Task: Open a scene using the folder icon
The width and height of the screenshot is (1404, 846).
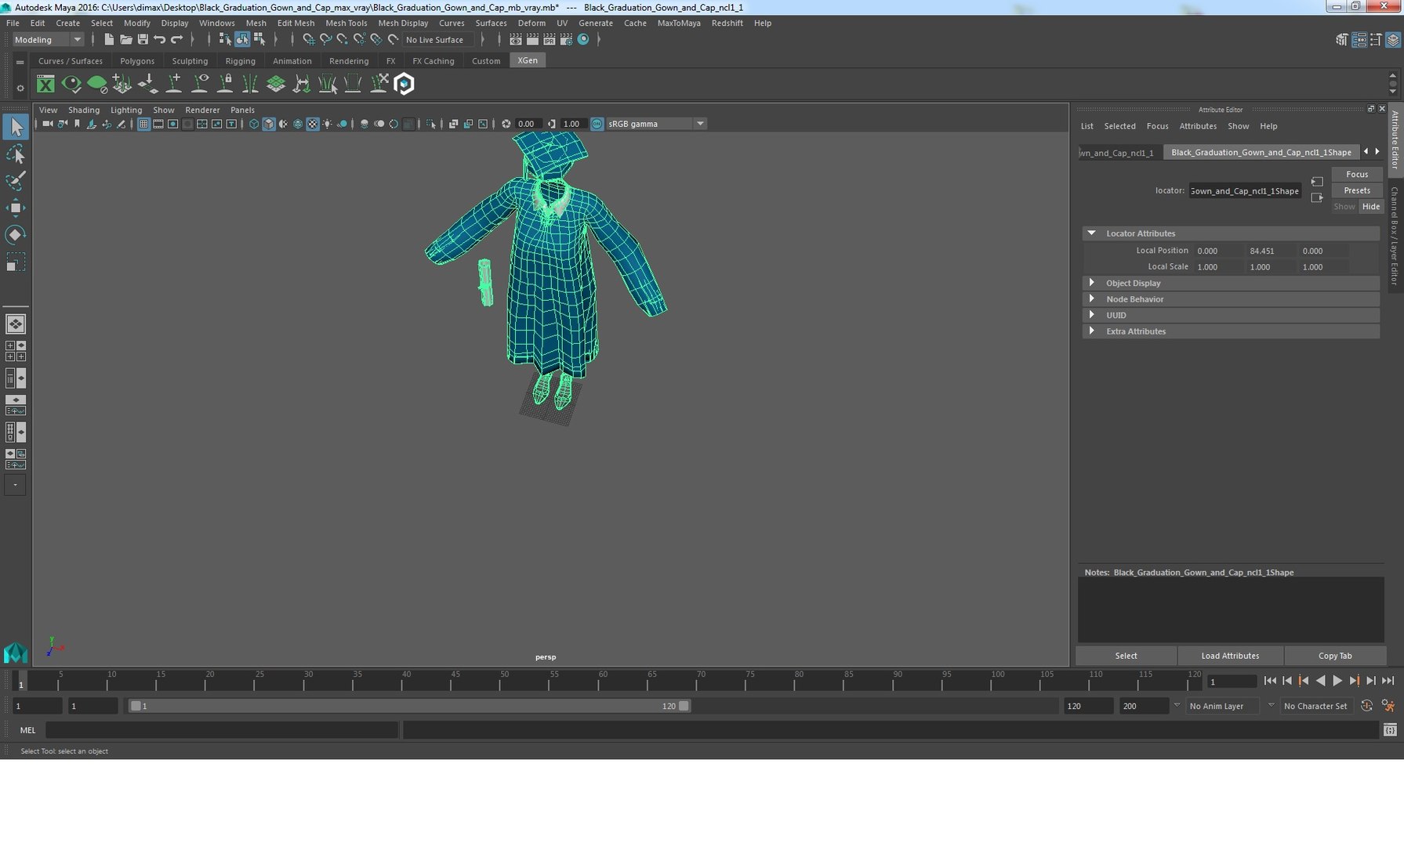Action: [x=125, y=39]
